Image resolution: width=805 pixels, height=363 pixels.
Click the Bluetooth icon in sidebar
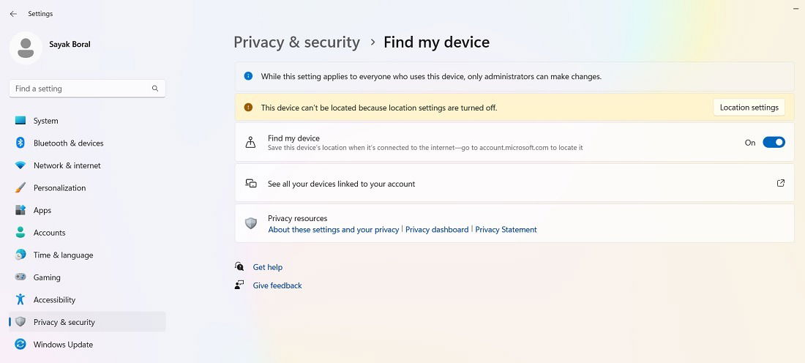pyautogui.click(x=20, y=143)
